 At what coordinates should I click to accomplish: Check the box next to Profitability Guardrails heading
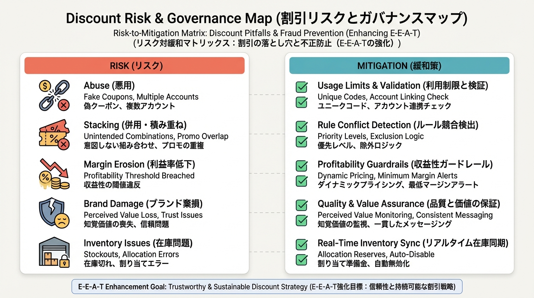(x=302, y=166)
